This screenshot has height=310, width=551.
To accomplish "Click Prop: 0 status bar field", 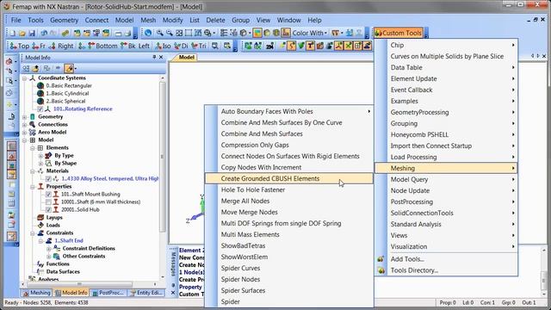I will click(x=448, y=302).
